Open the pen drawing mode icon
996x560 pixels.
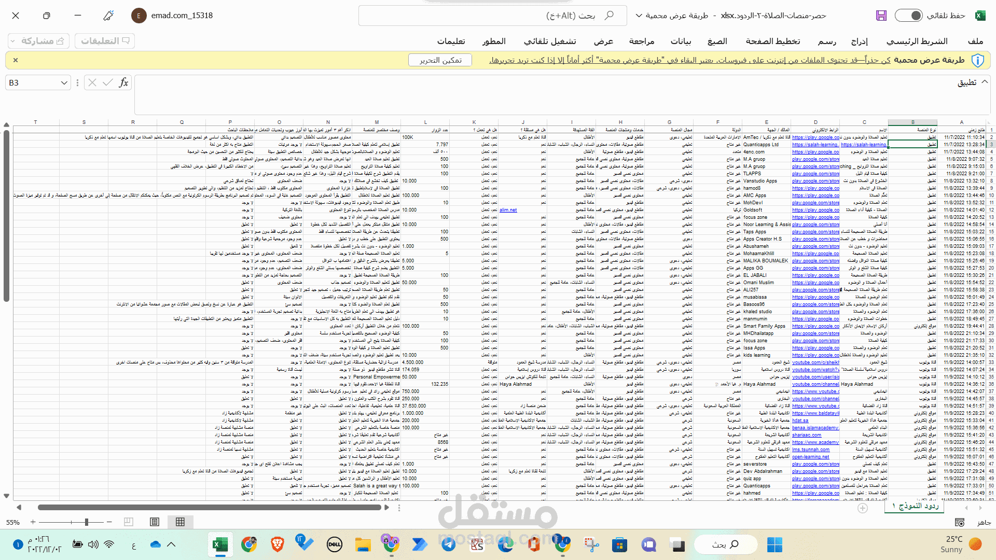click(x=108, y=16)
